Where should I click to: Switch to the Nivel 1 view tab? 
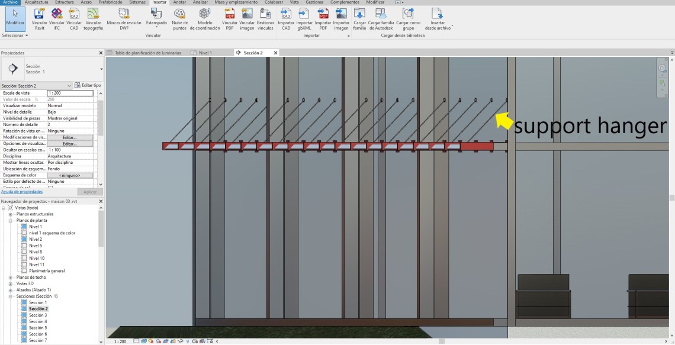click(205, 53)
